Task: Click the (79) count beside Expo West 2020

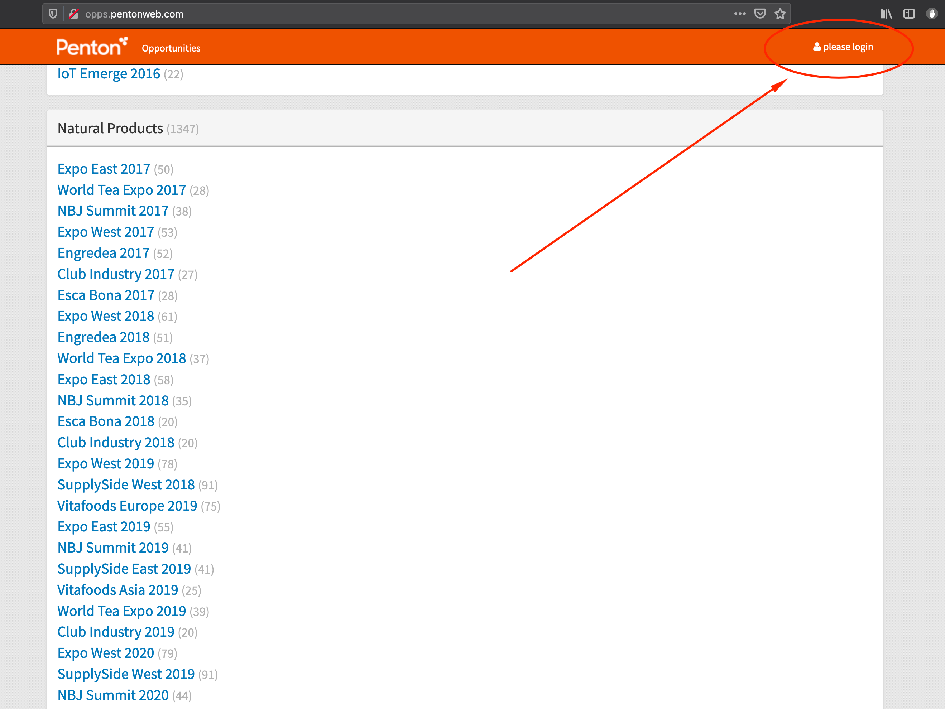Action: click(167, 653)
